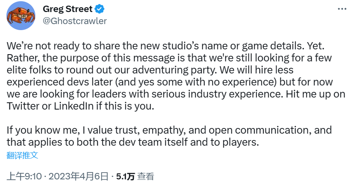The image size is (351, 185).
Task: Click the 查看 views label
Action: 145,176
